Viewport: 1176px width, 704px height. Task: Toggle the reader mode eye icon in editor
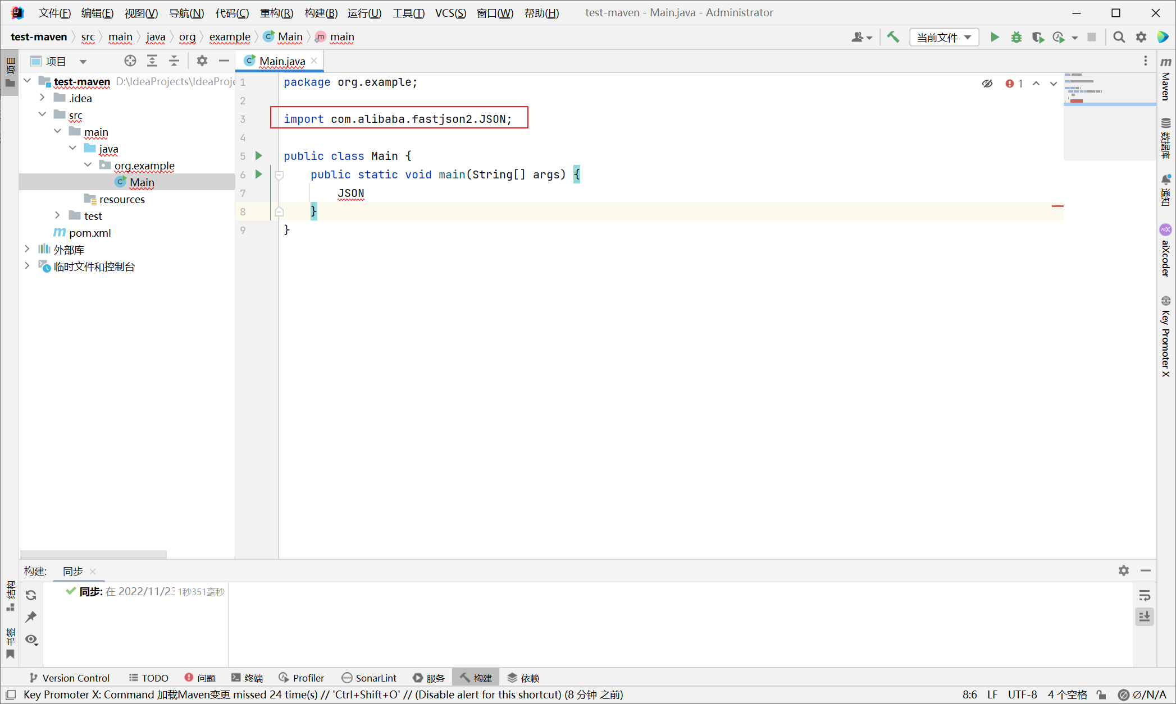coord(987,84)
